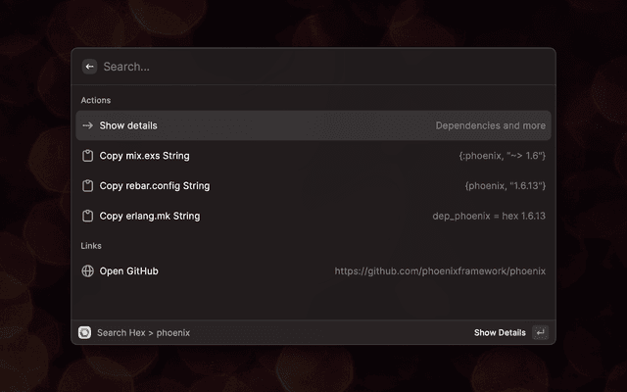Click the Hex extension icon in footer

coord(85,332)
